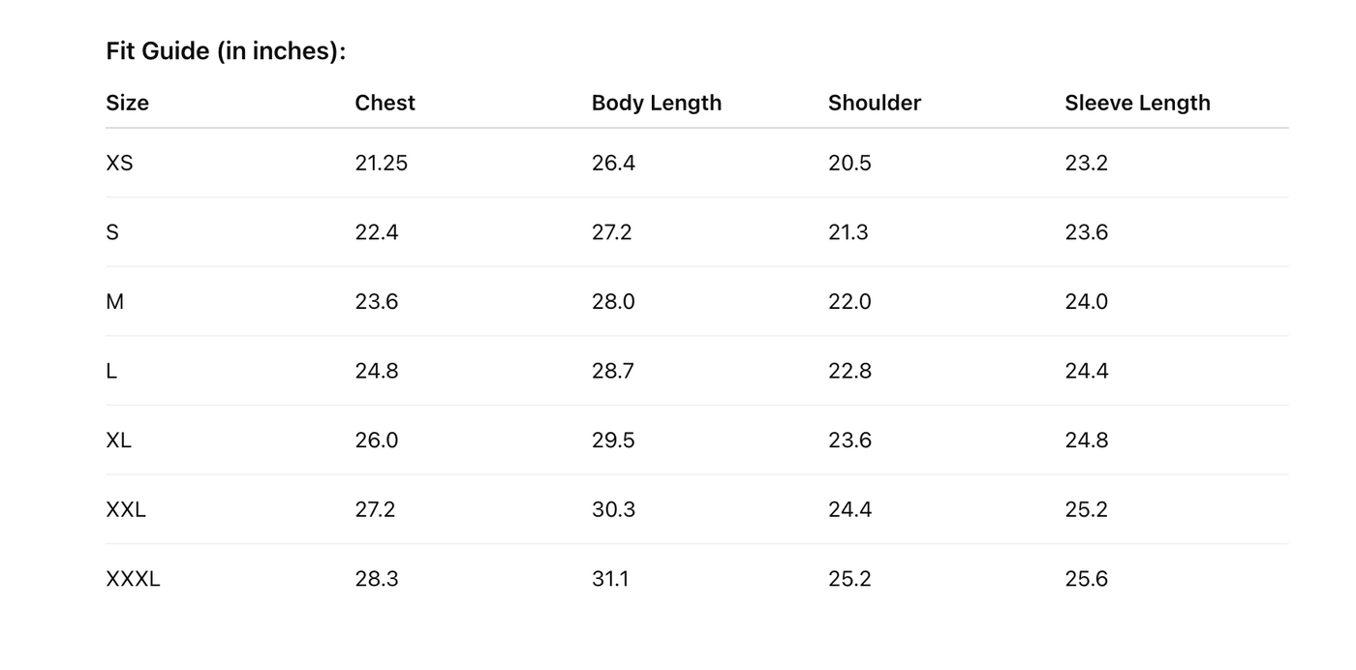Click the Chest column header
1356x670 pixels.
385,103
